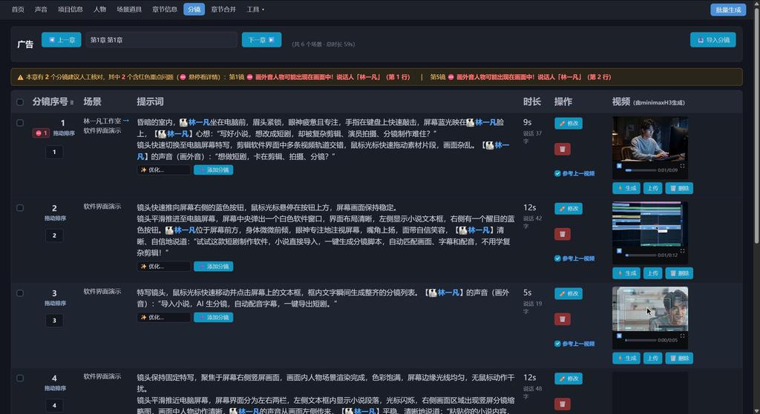Generate video for row 1 via 生成
The width and height of the screenshot is (760, 414).
[x=626, y=188]
